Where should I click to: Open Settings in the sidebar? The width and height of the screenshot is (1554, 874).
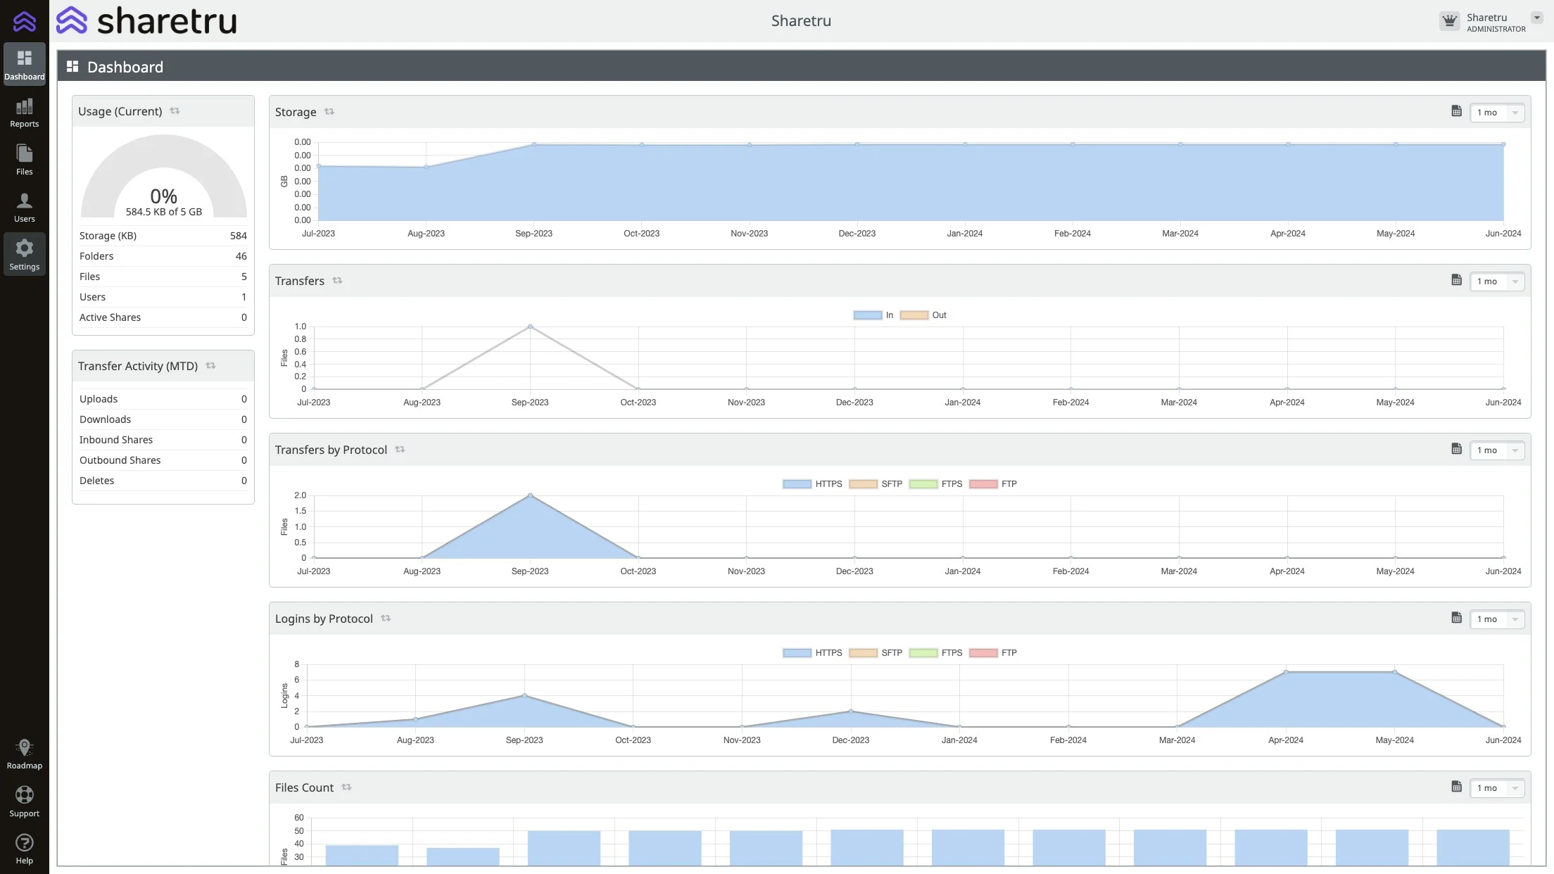tap(24, 255)
